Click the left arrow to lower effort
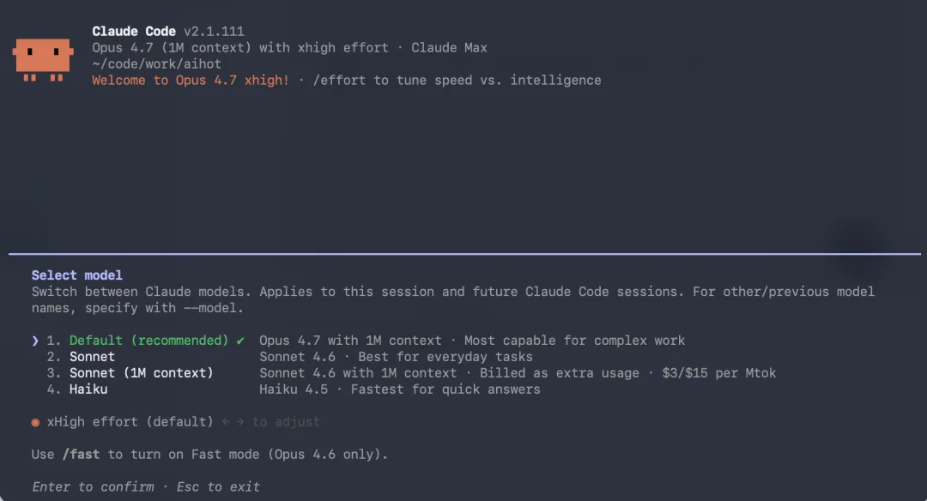 [x=225, y=422]
